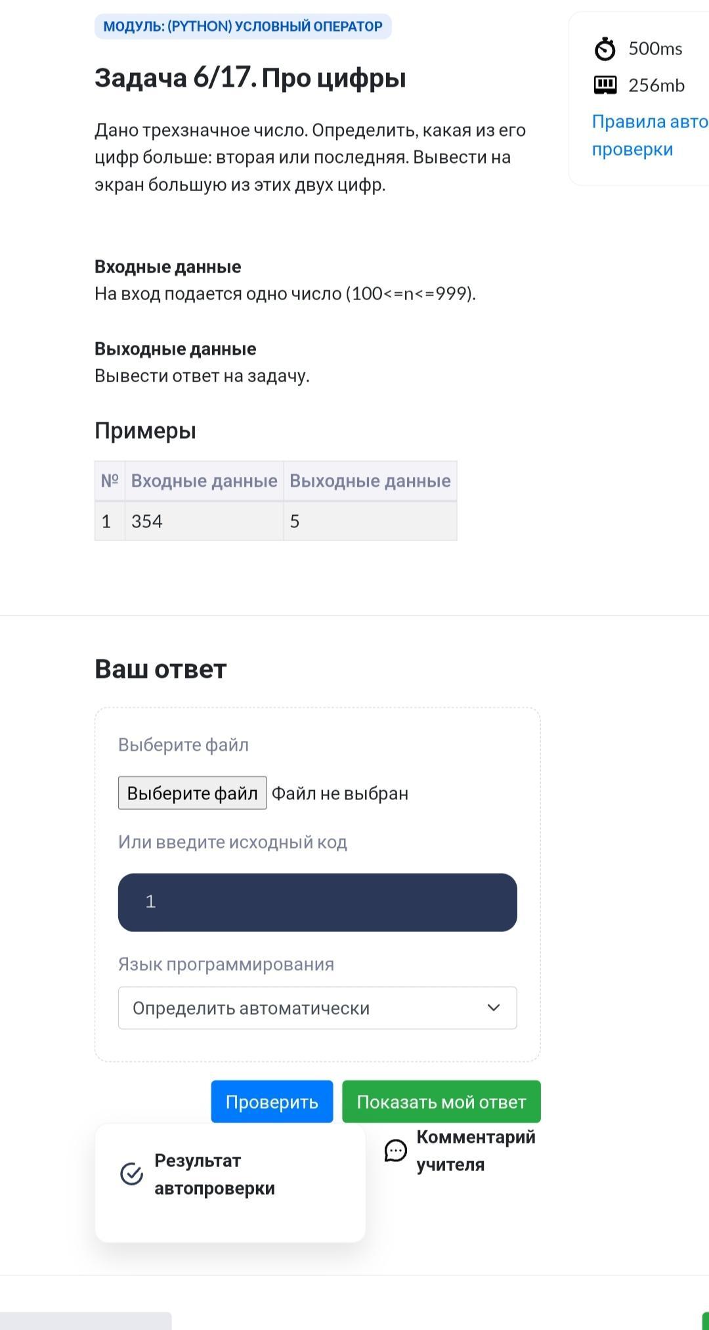
Task: Click the Входные данные column header
Action: coord(204,481)
